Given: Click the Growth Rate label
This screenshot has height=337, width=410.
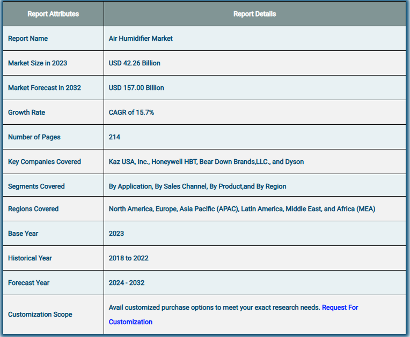Looking at the screenshot, I should coord(27,113).
